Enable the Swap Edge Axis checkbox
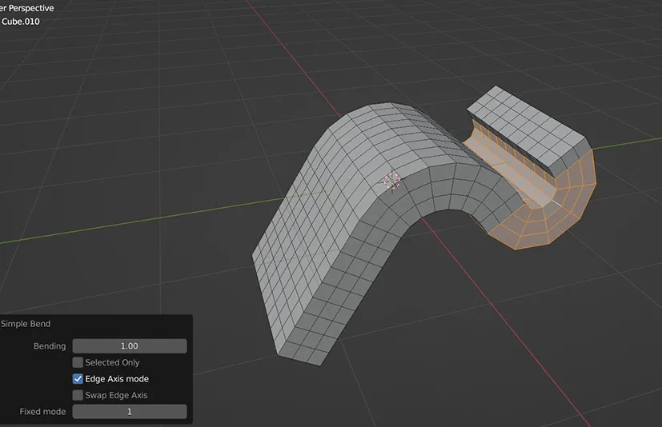 [x=78, y=395]
